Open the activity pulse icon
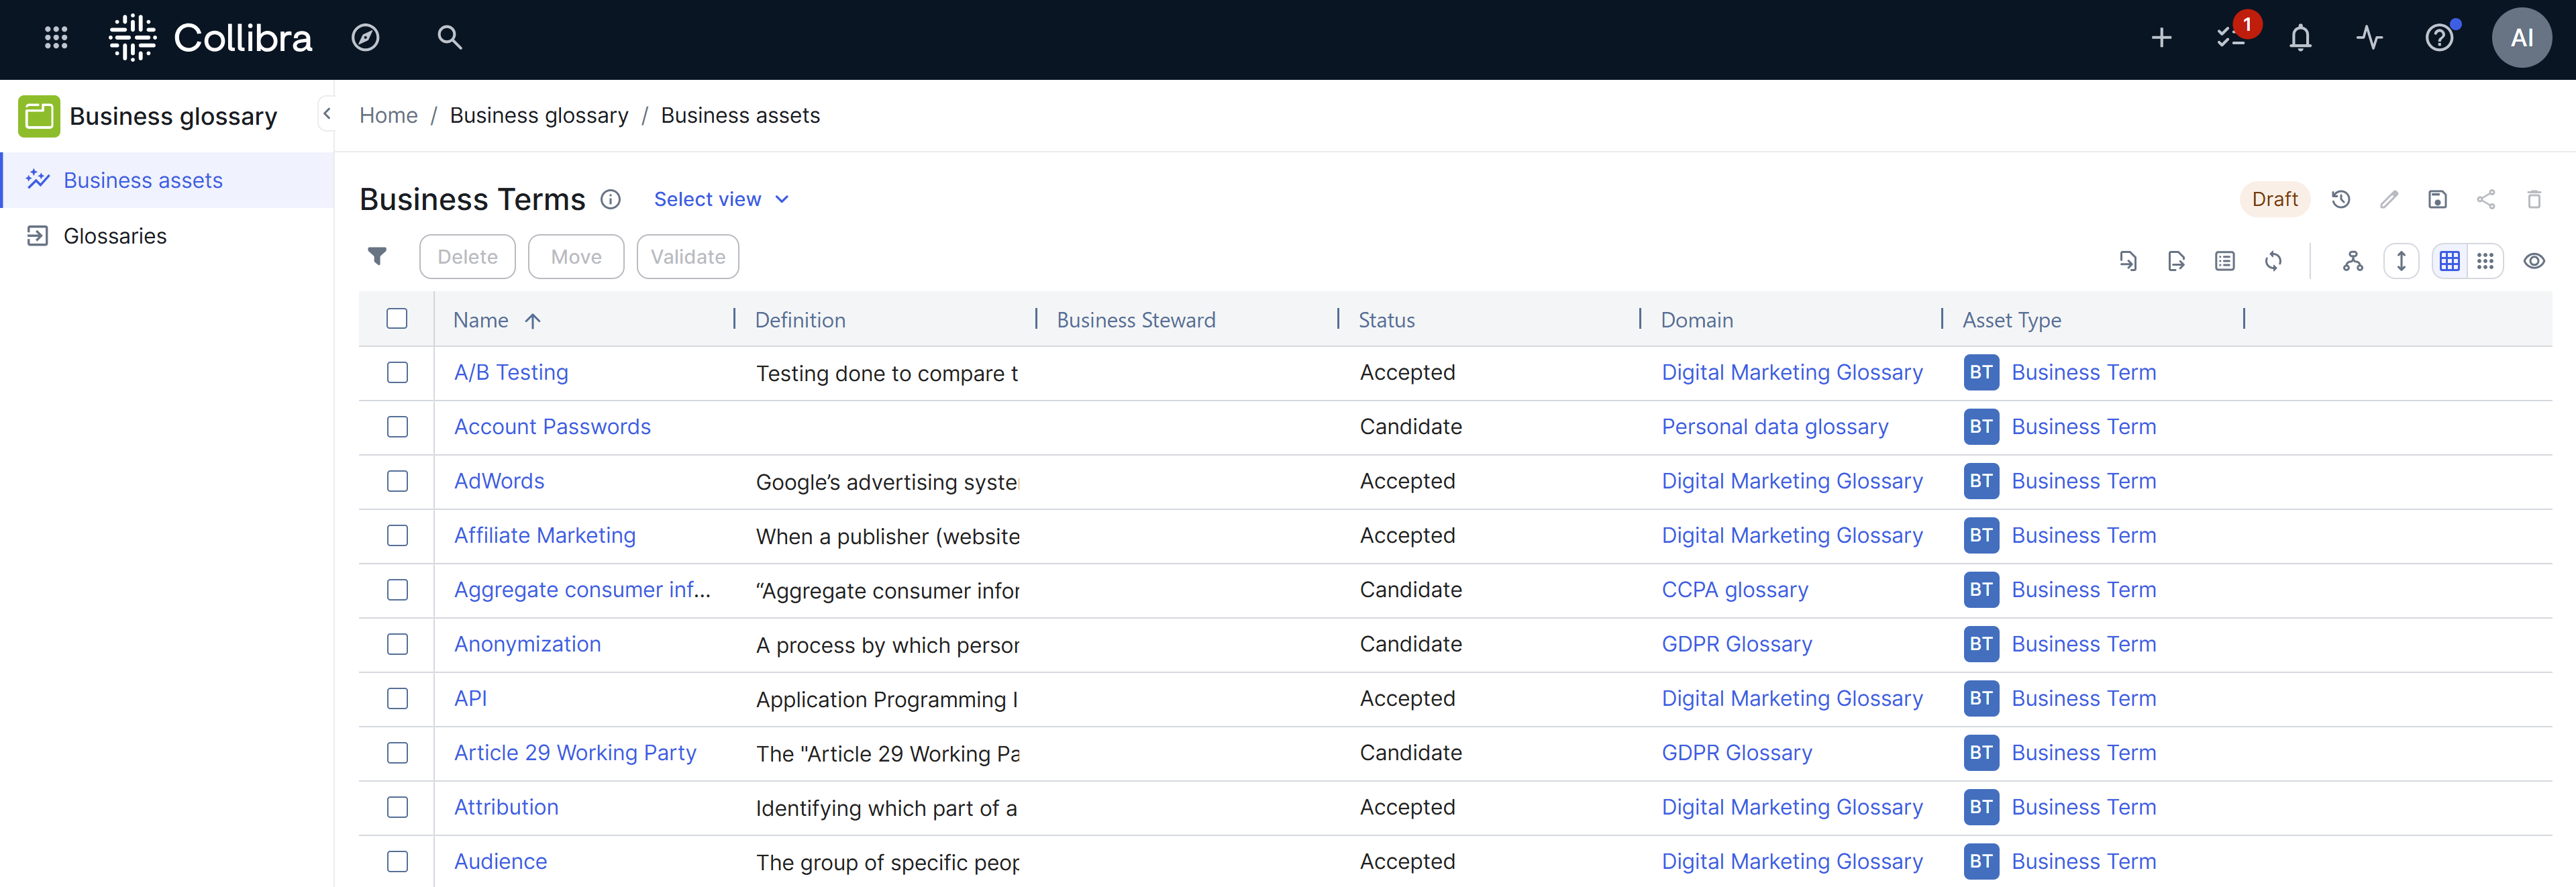 point(2369,38)
